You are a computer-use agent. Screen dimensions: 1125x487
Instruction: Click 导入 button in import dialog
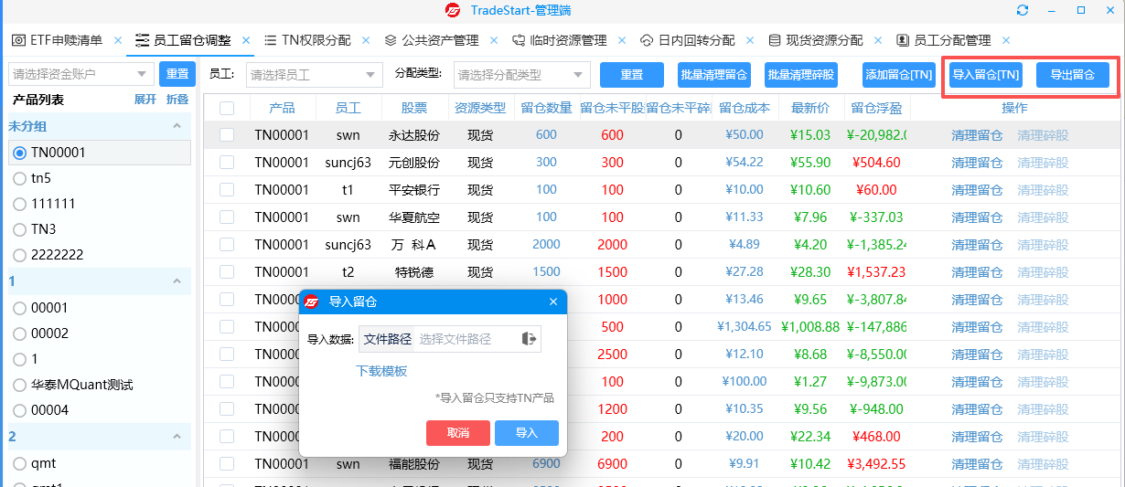pyautogui.click(x=527, y=433)
